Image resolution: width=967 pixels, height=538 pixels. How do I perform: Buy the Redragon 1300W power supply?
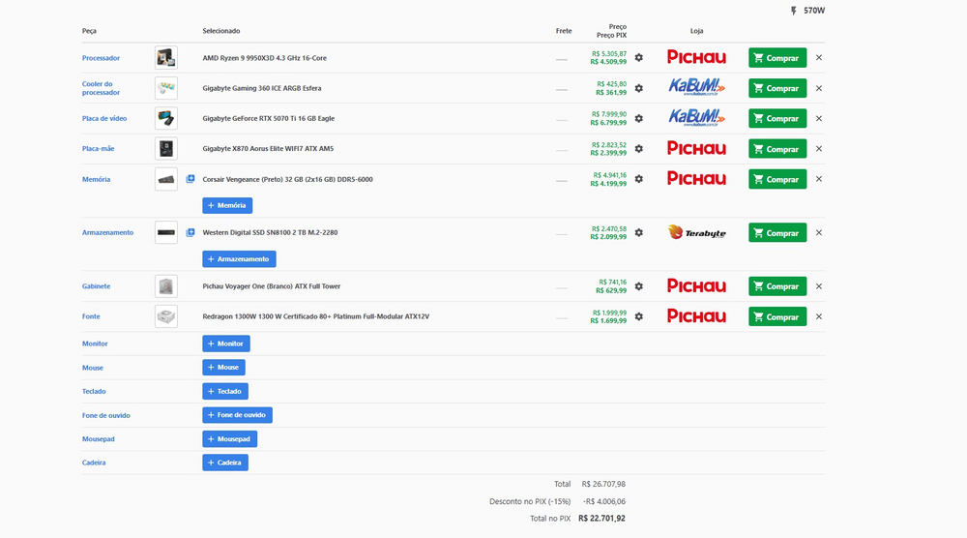[x=777, y=316]
